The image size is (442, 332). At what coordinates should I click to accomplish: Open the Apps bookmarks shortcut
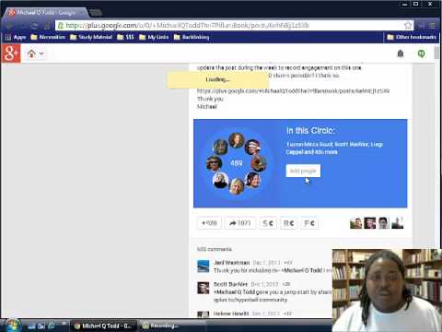tap(16, 37)
